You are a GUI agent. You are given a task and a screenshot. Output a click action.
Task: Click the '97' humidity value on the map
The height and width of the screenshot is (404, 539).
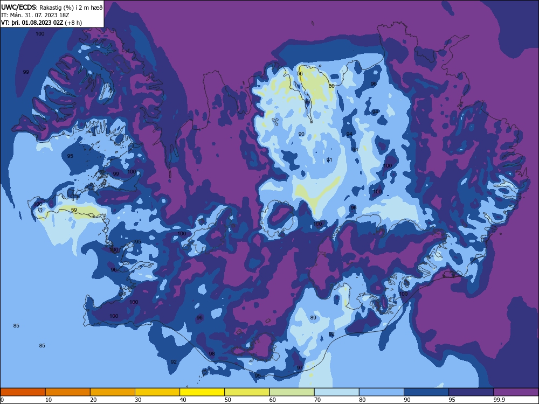(x=300, y=367)
